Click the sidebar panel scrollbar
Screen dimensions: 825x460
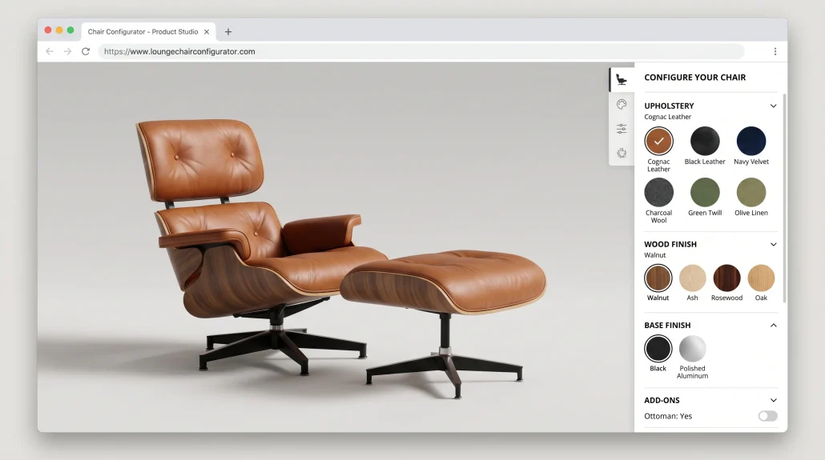pyautogui.click(x=784, y=198)
